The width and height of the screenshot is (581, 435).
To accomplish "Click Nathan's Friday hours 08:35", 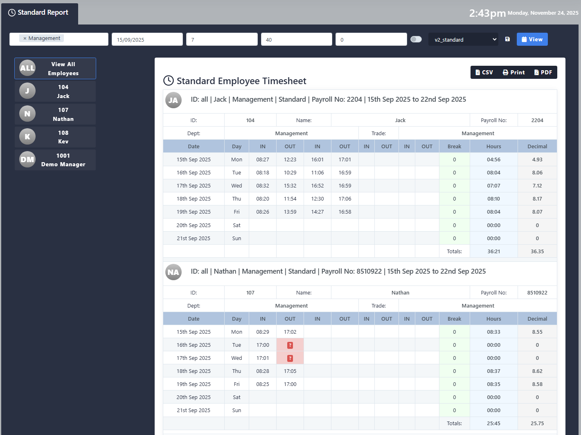I will click(494, 384).
